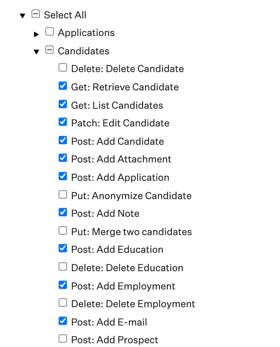The height and width of the screenshot is (347, 280).
Task: Click the Post: Add Note label
Action: pos(105,214)
